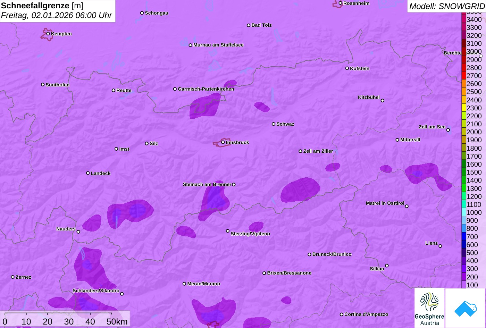Click the Sonthofen location dot
Viewport: 486px width, 328px height.
pos(43,85)
